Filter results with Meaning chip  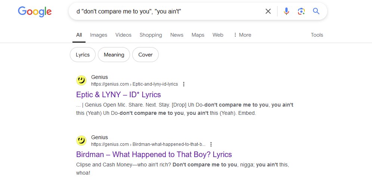[114, 55]
